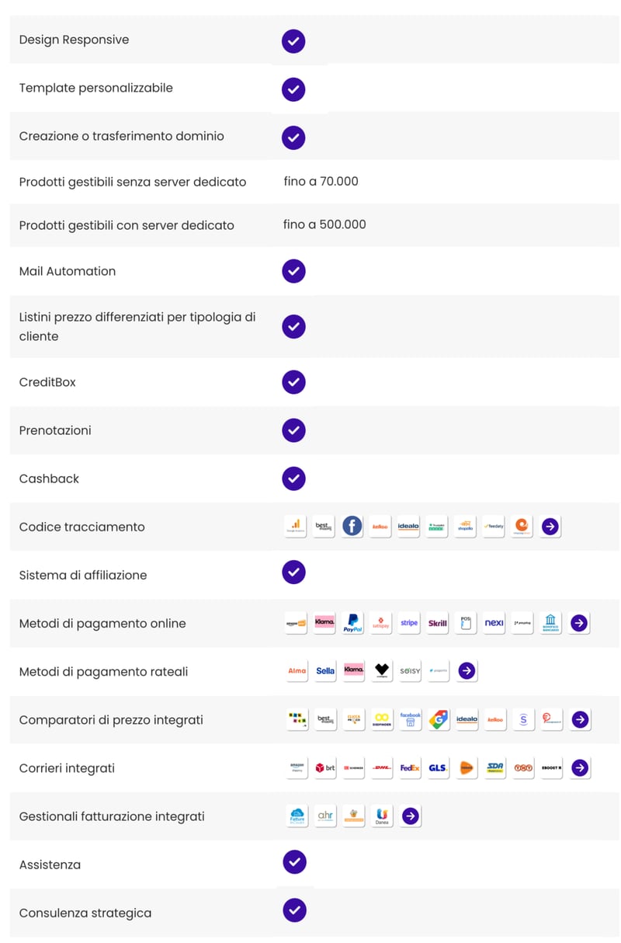Select the DHL courier logo
Image resolution: width=621 pixels, height=943 pixels.
pyautogui.click(x=381, y=767)
